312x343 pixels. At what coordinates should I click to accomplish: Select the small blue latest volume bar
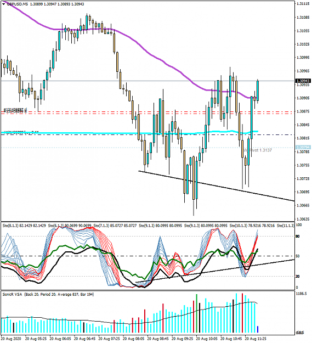tap(258, 329)
